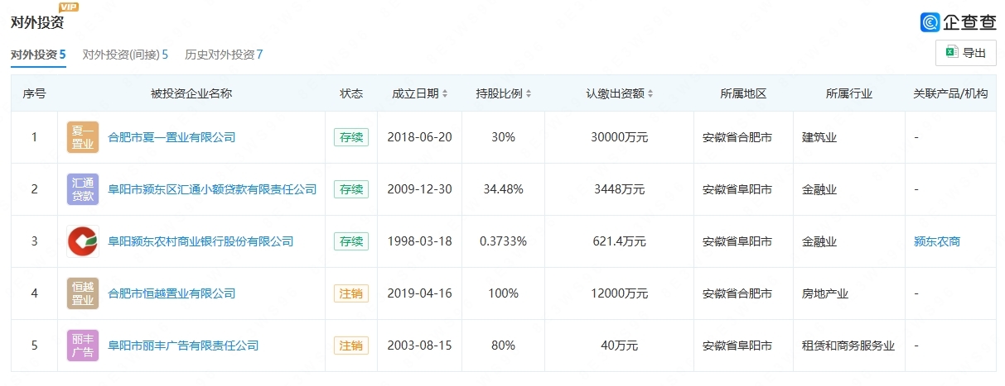Click the 存续 status tag for 夏一置业
Image resolution: width=1005 pixels, height=386 pixels.
pyautogui.click(x=351, y=137)
